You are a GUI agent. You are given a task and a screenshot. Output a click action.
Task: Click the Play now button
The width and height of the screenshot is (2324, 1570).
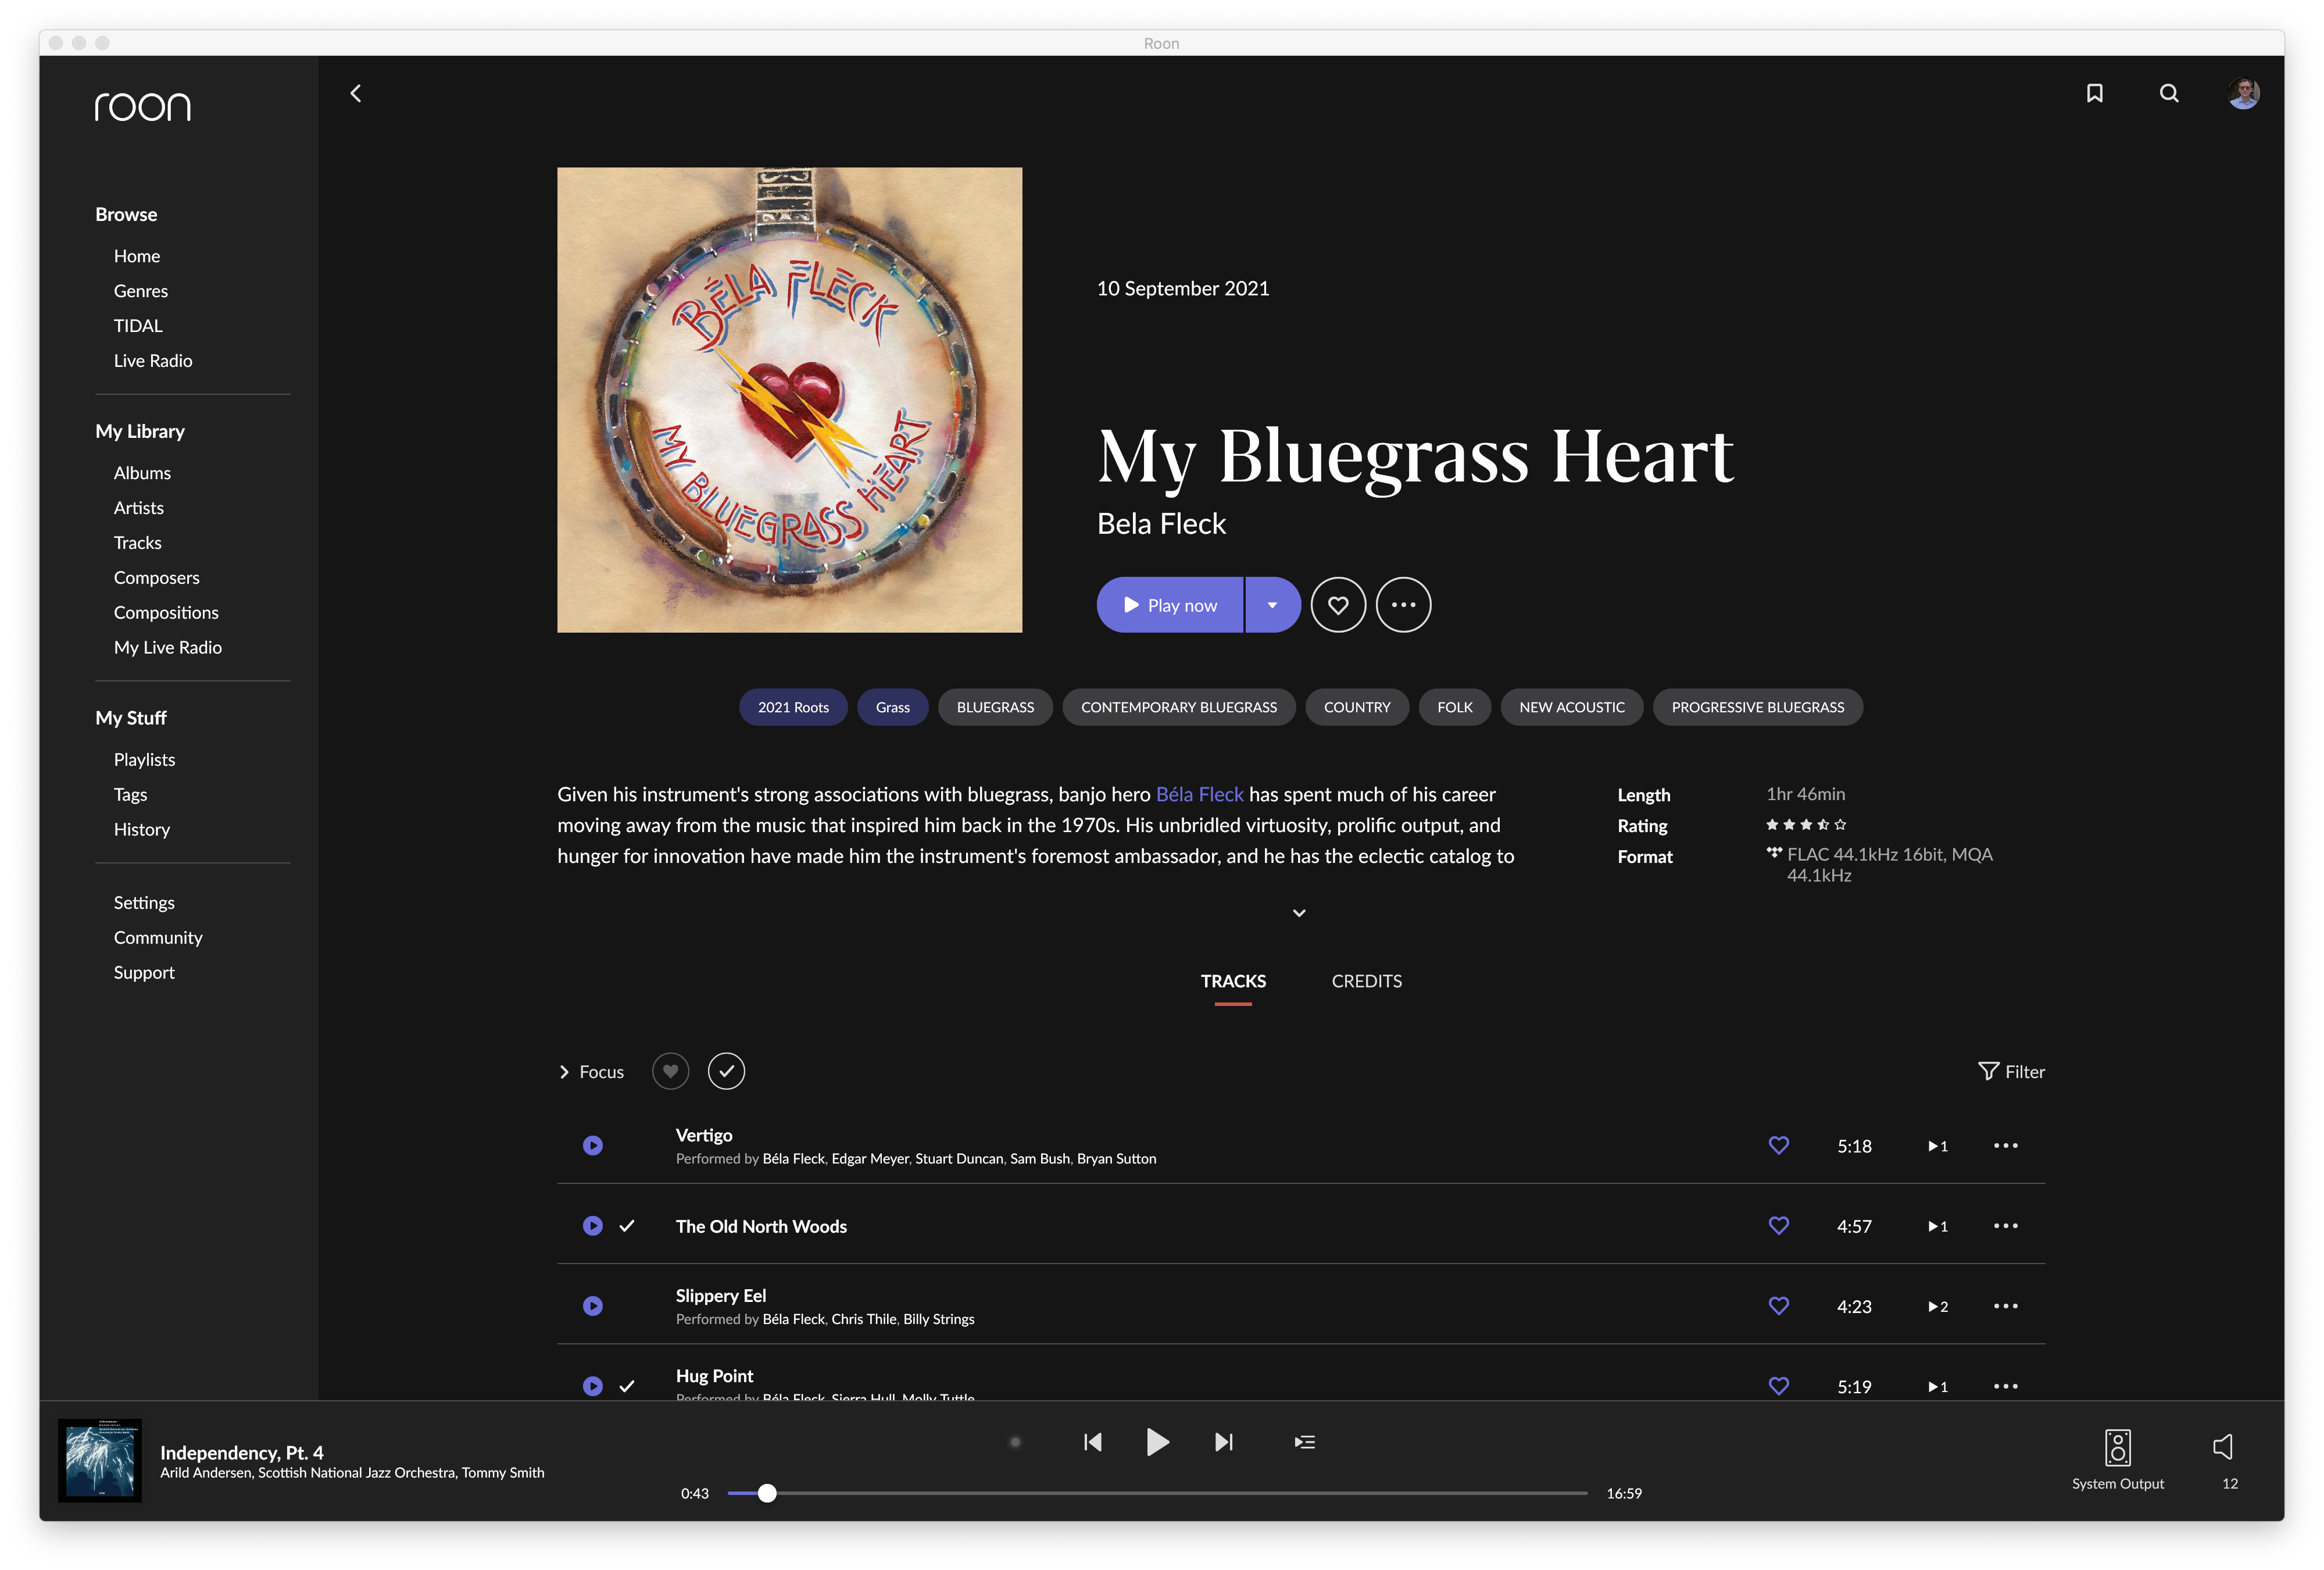click(x=1170, y=604)
